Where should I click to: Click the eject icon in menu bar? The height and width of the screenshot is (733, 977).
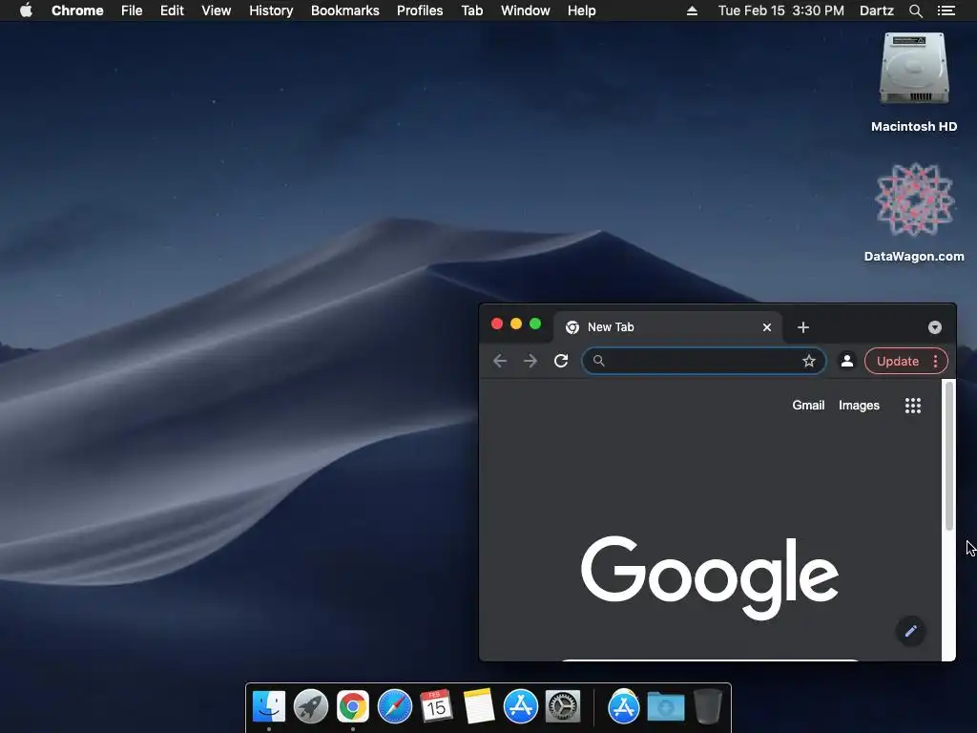coord(692,10)
